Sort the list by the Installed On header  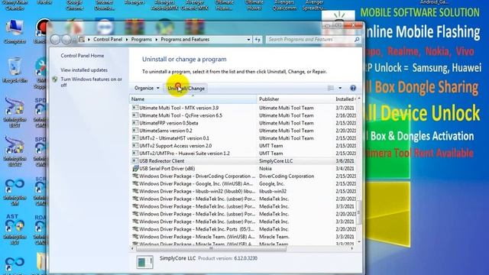pos(345,99)
